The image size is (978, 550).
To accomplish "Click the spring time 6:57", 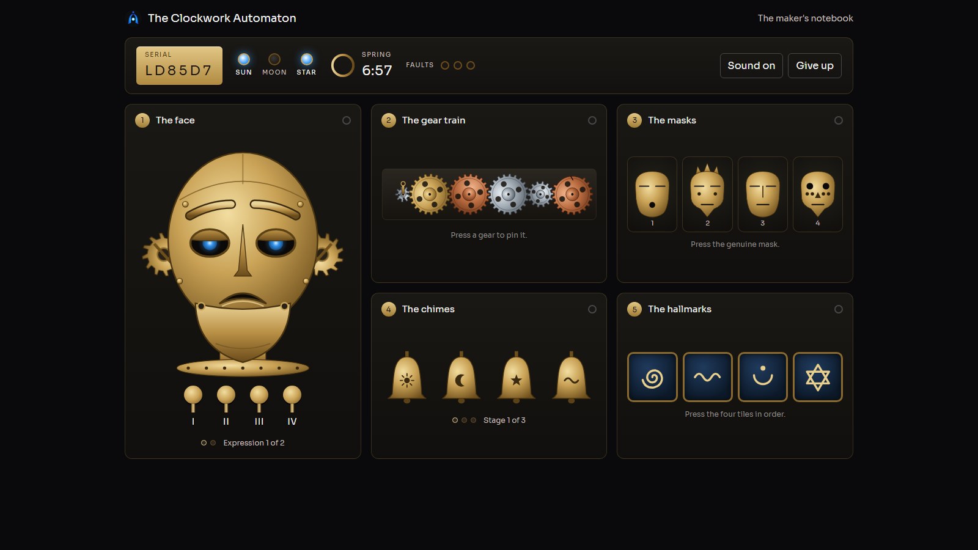I will (x=377, y=71).
